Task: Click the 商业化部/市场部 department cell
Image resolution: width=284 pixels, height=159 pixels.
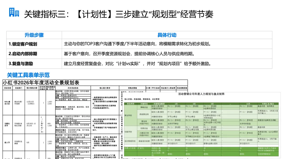Action: 18,103
